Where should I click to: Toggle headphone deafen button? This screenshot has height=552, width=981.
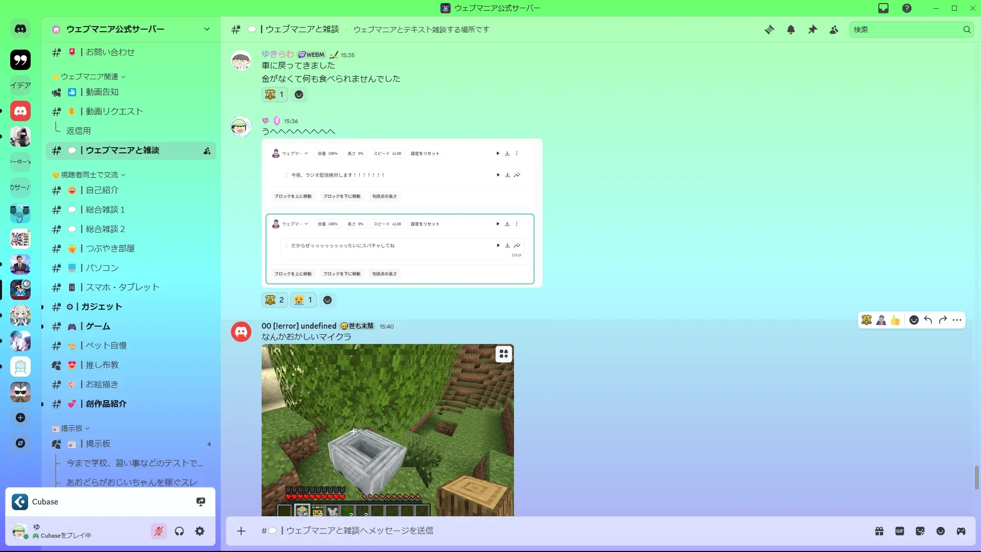tap(179, 531)
